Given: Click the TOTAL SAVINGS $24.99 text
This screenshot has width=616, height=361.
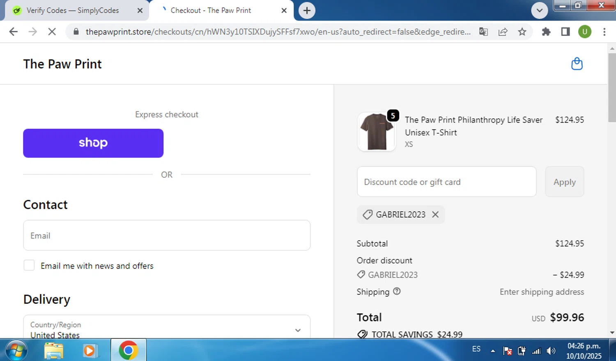Looking at the screenshot, I should 417,334.
